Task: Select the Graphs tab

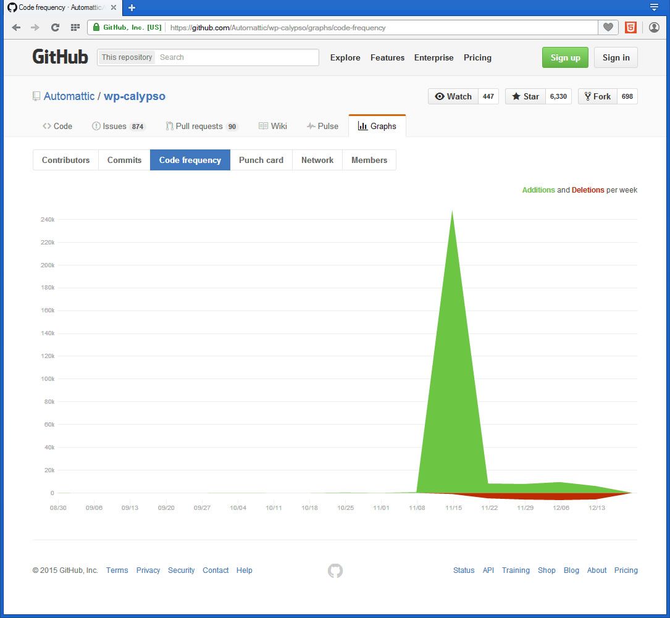Action: click(377, 126)
